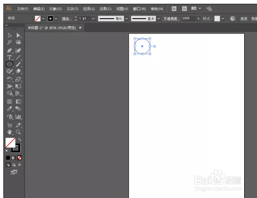
Task: Apply solid Color mode button
Action: [8, 157]
